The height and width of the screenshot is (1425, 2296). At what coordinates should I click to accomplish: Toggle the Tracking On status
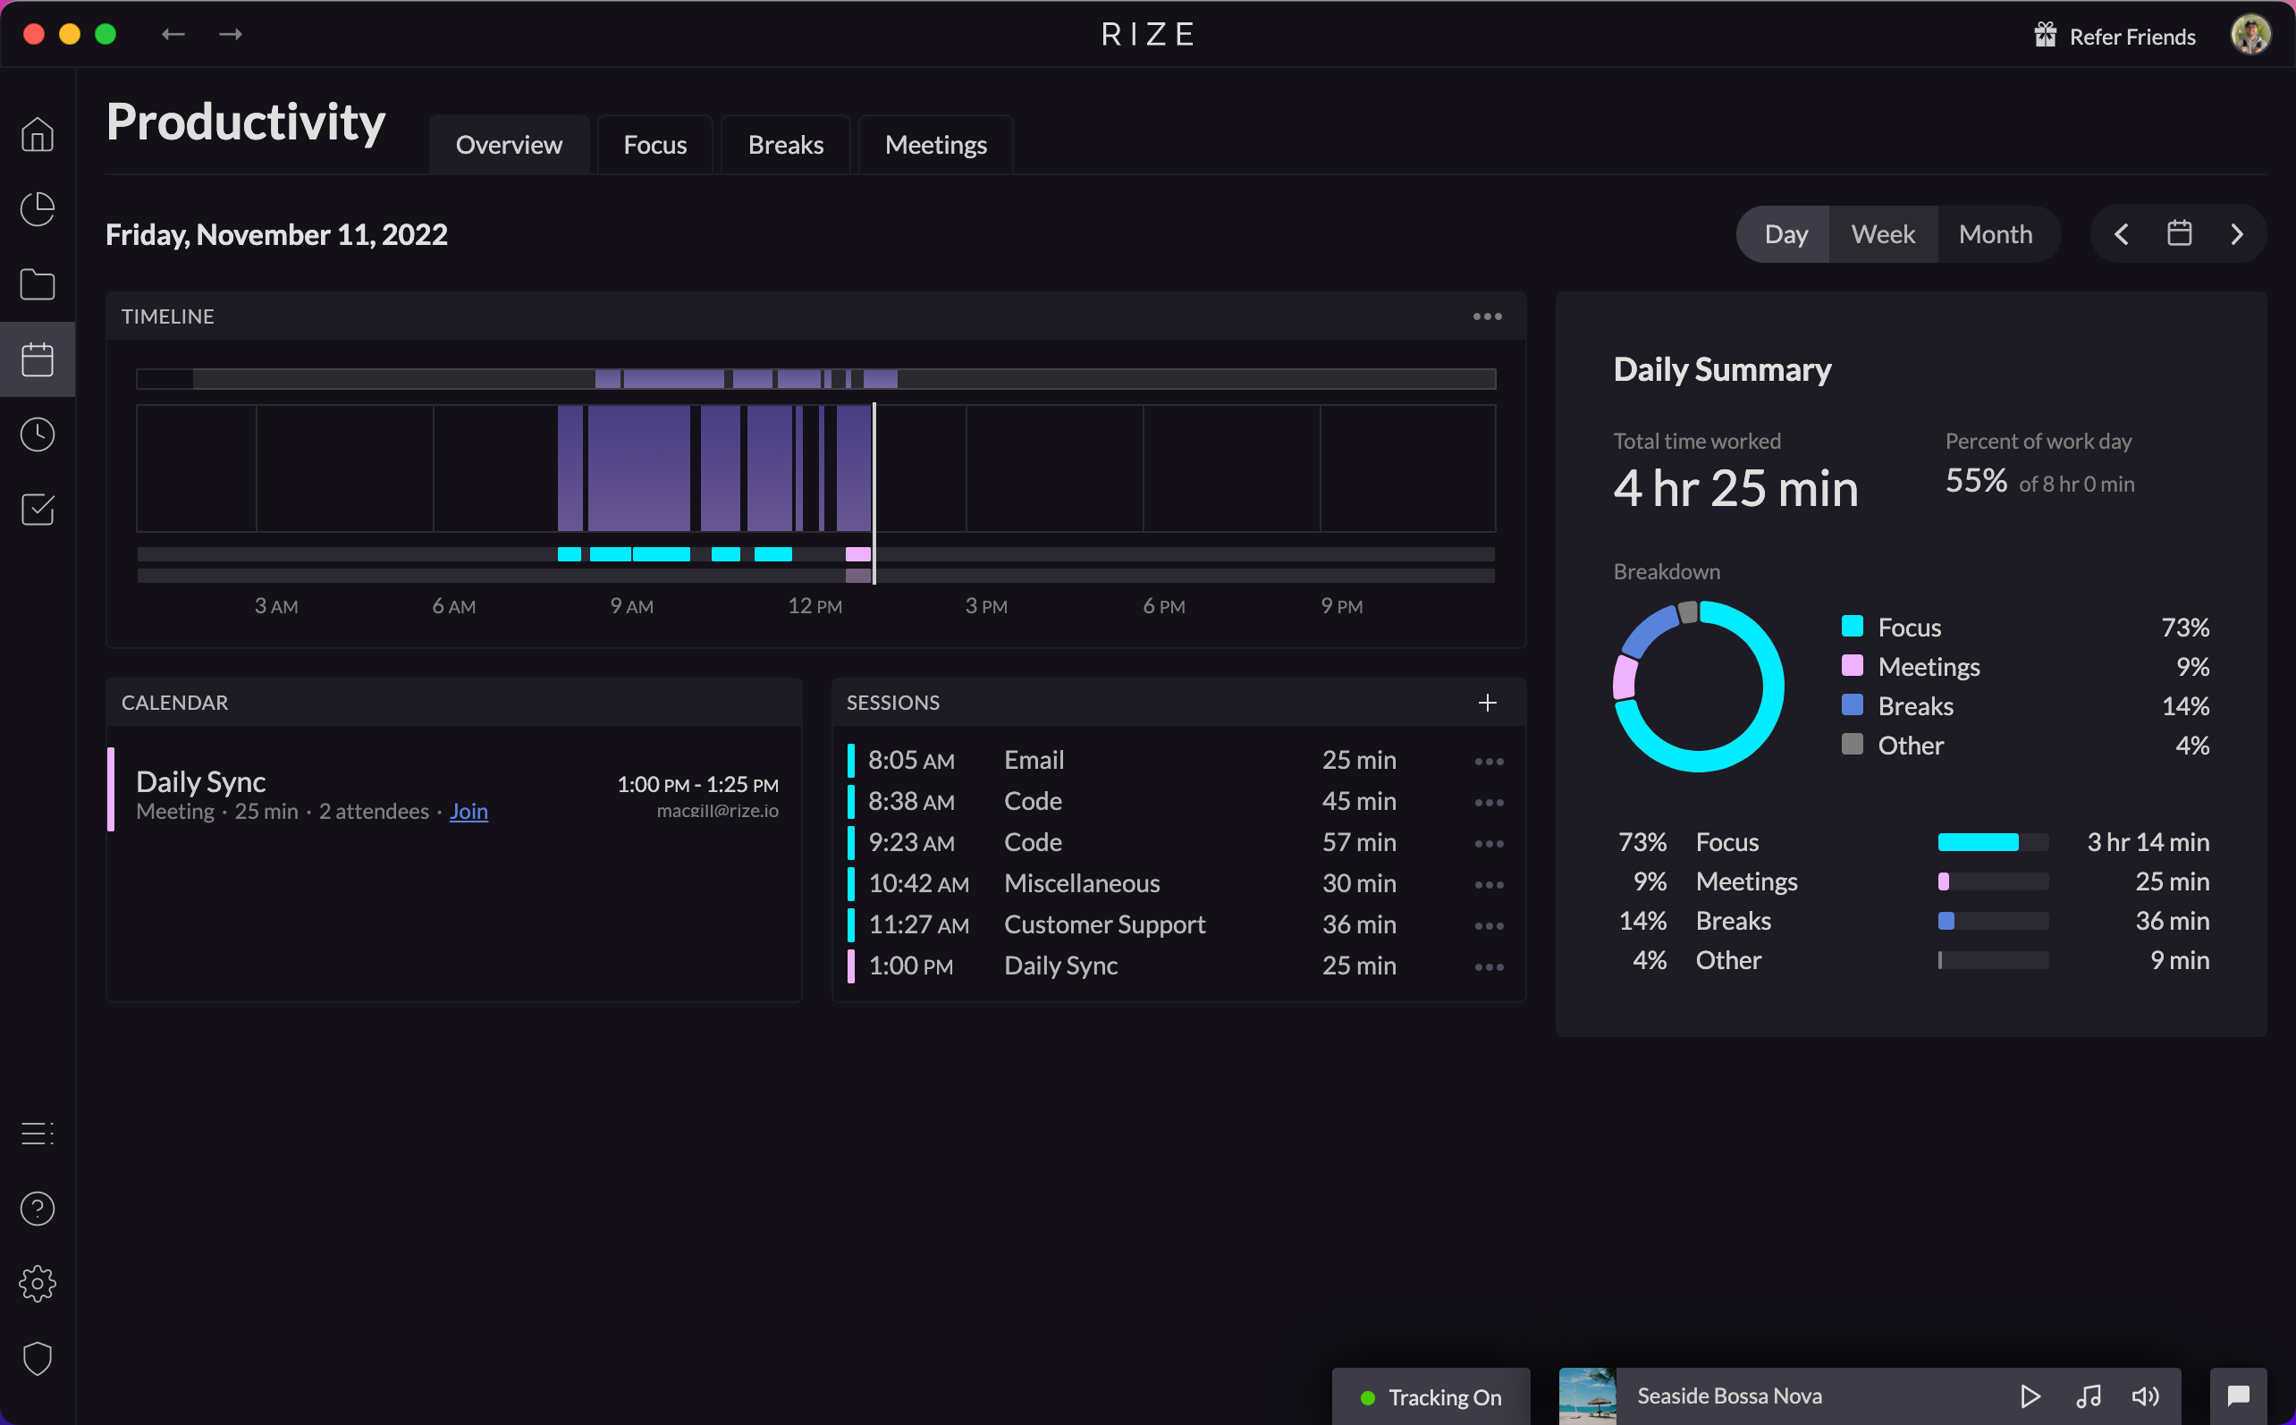pos(1431,1396)
